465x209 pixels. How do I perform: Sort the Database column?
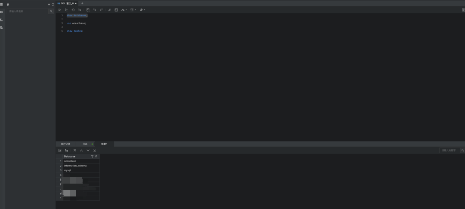point(96,156)
